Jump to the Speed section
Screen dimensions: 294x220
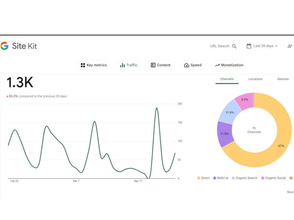[193, 65]
